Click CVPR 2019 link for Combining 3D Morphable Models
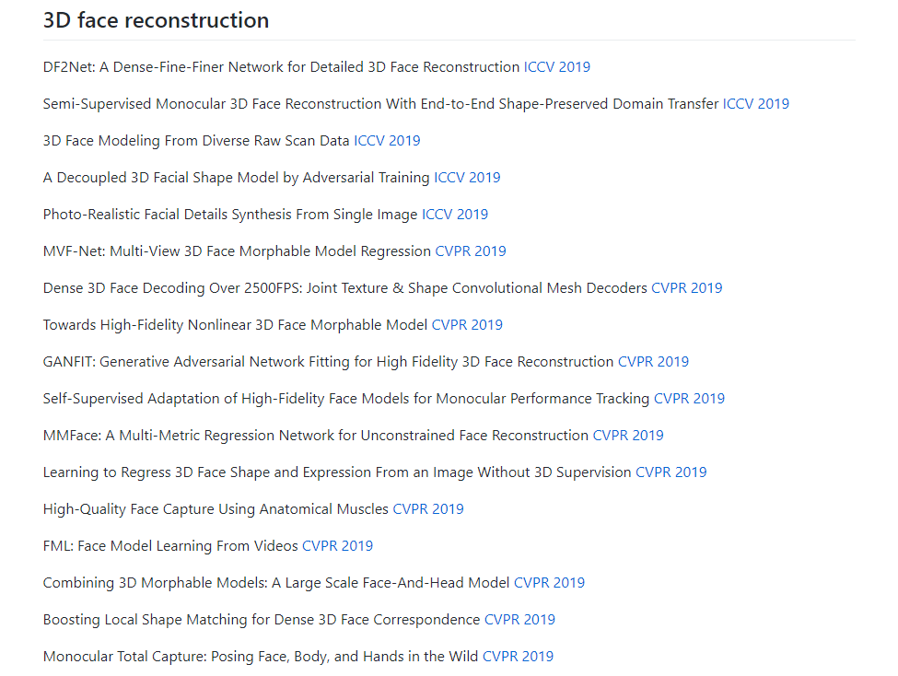Screen dimensions: 898x676 (549, 583)
